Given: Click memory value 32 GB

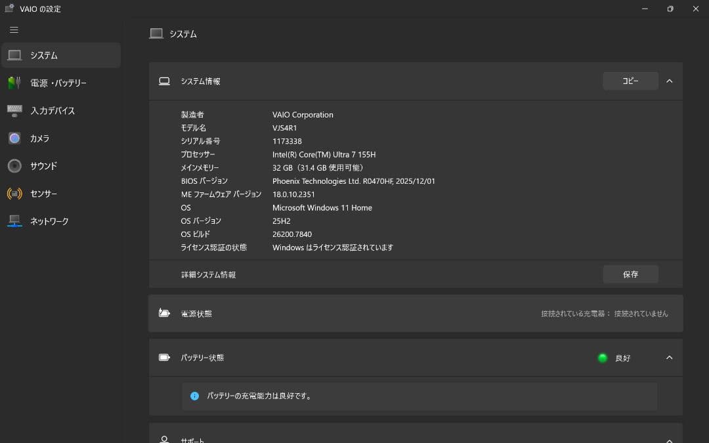Looking at the screenshot, I should pos(318,168).
